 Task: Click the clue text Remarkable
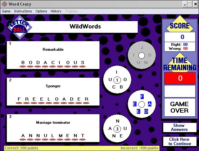(53, 50)
